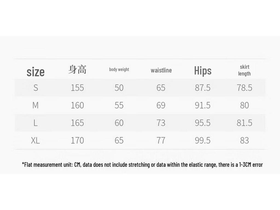Click the hips value 87.5

coord(203,88)
